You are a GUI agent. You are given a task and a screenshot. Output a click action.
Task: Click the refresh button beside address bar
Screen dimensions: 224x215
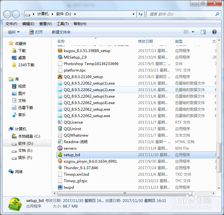(x=140, y=14)
